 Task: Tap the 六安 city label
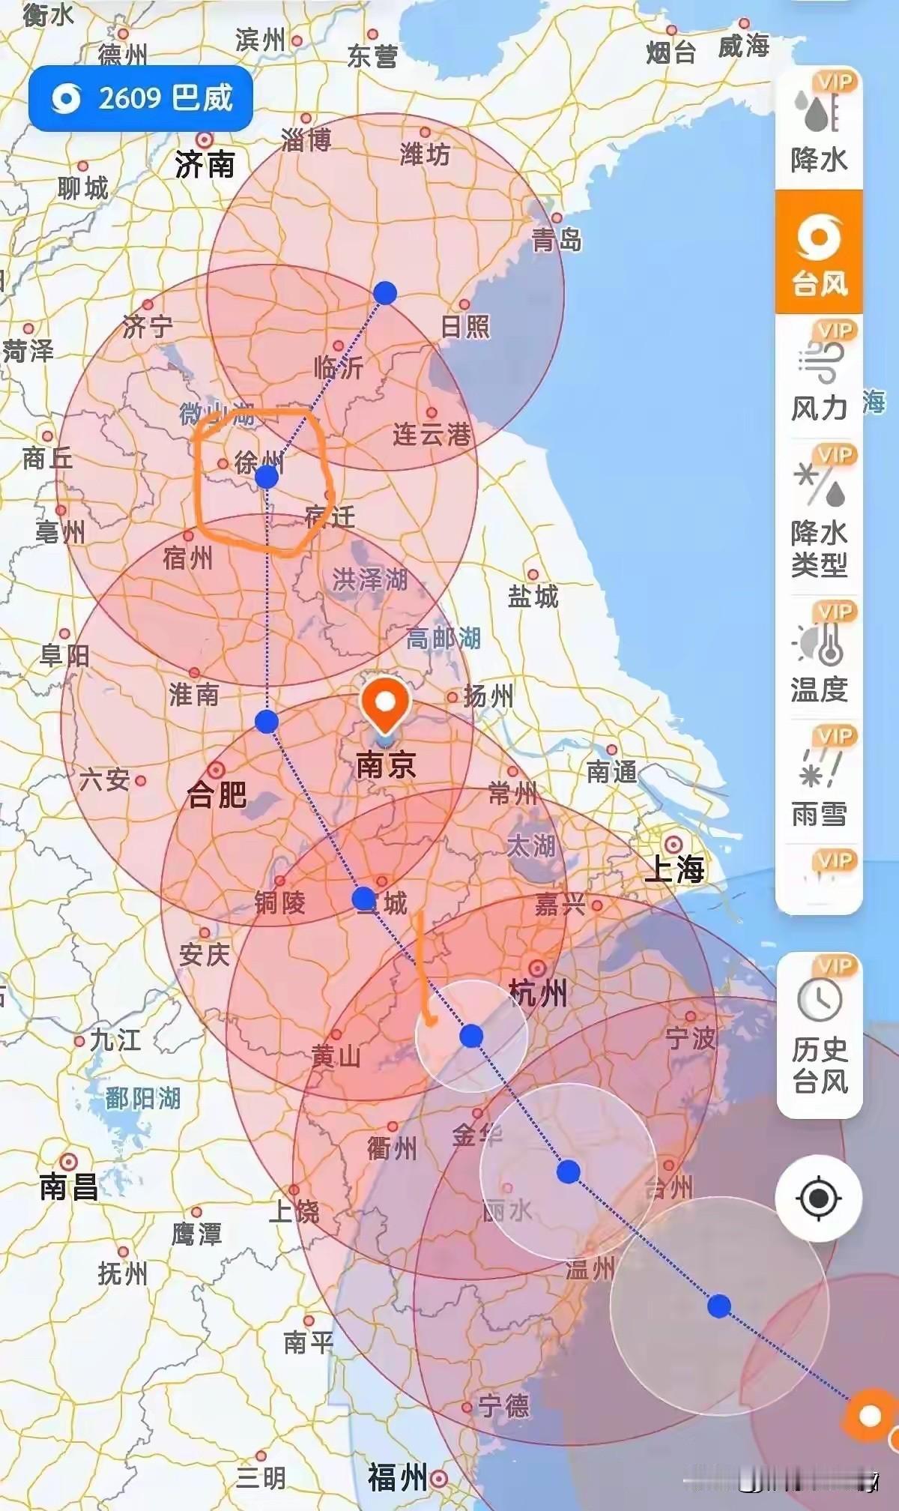point(105,780)
